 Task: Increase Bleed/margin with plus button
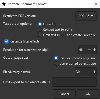94,72
